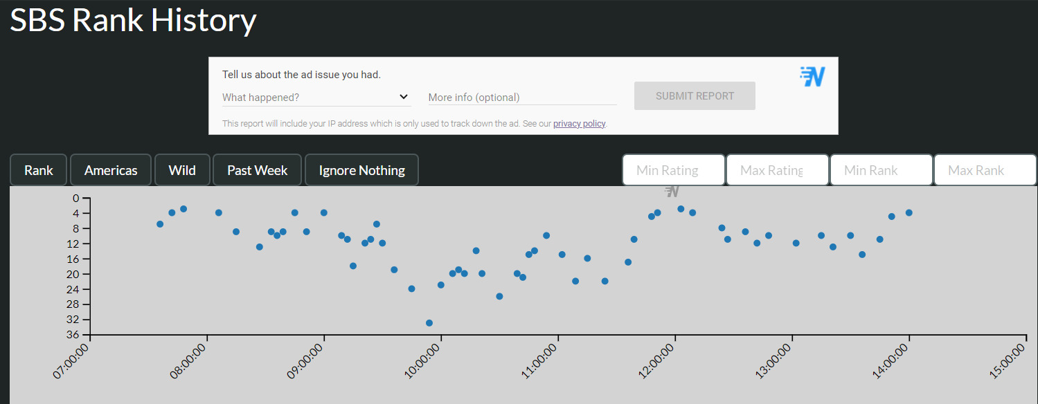Click the dropdown arrow beside What happened
The height and width of the screenshot is (404, 1038).
pyautogui.click(x=404, y=97)
